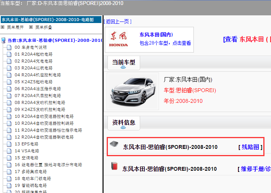This screenshot has height=193, width=271.
Task: Click page icon of 09 K24Z5发动机控制电路
Action: [9, 109]
